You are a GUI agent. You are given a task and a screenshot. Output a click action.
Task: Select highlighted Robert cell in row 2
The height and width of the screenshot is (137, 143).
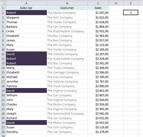26,13
